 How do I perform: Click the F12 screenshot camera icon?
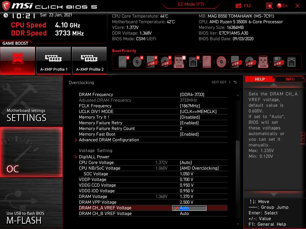(238, 6)
